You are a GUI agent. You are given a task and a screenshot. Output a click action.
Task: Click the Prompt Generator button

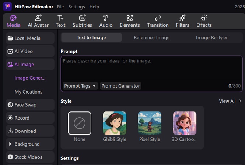pyautogui.click(x=120, y=86)
